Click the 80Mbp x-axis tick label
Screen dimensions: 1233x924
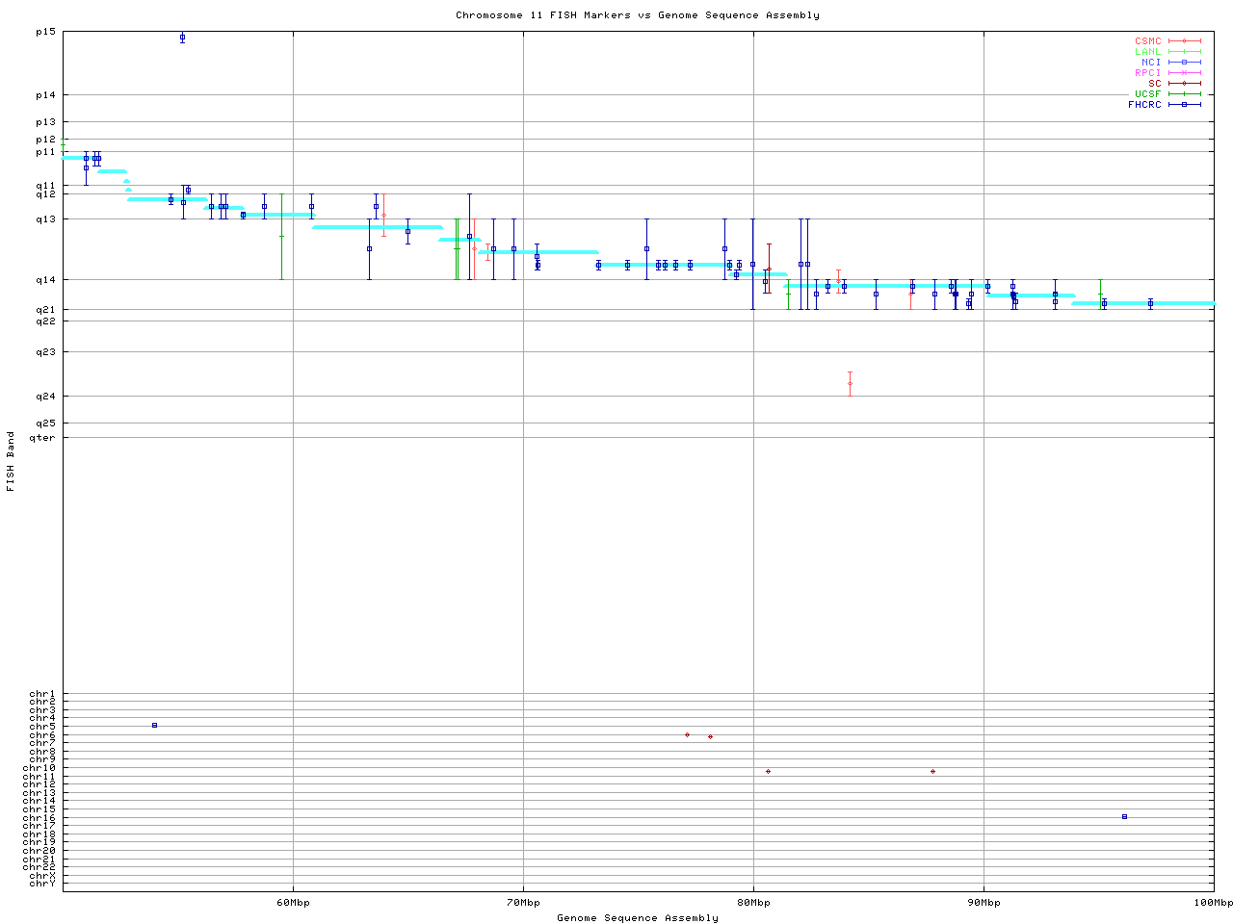coord(753,903)
